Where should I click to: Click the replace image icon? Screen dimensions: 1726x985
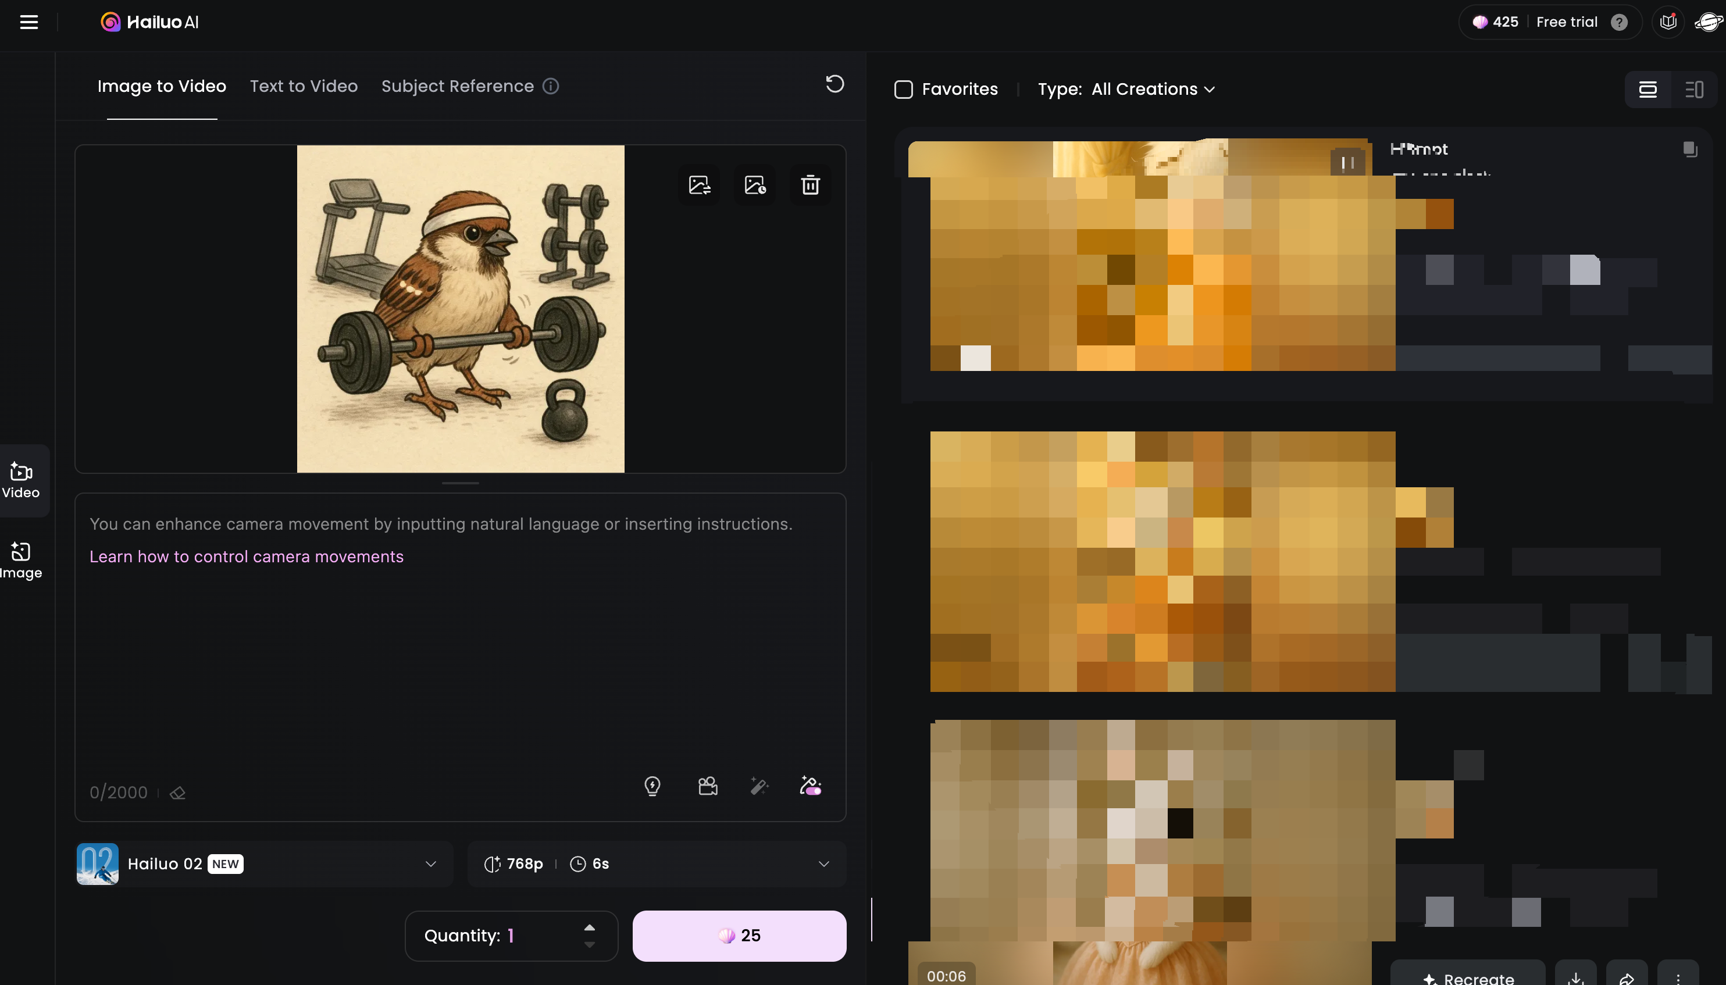point(699,185)
